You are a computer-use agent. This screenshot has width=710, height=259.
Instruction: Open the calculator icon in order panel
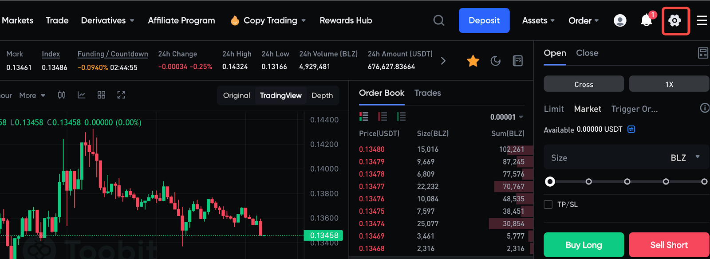(x=703, y=53)
